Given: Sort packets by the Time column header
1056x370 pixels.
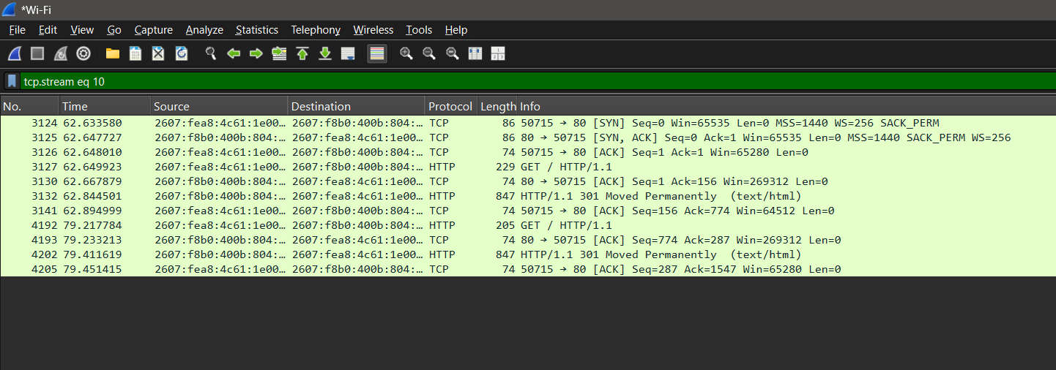Looking at the screenshot, I should coord(75,107).
